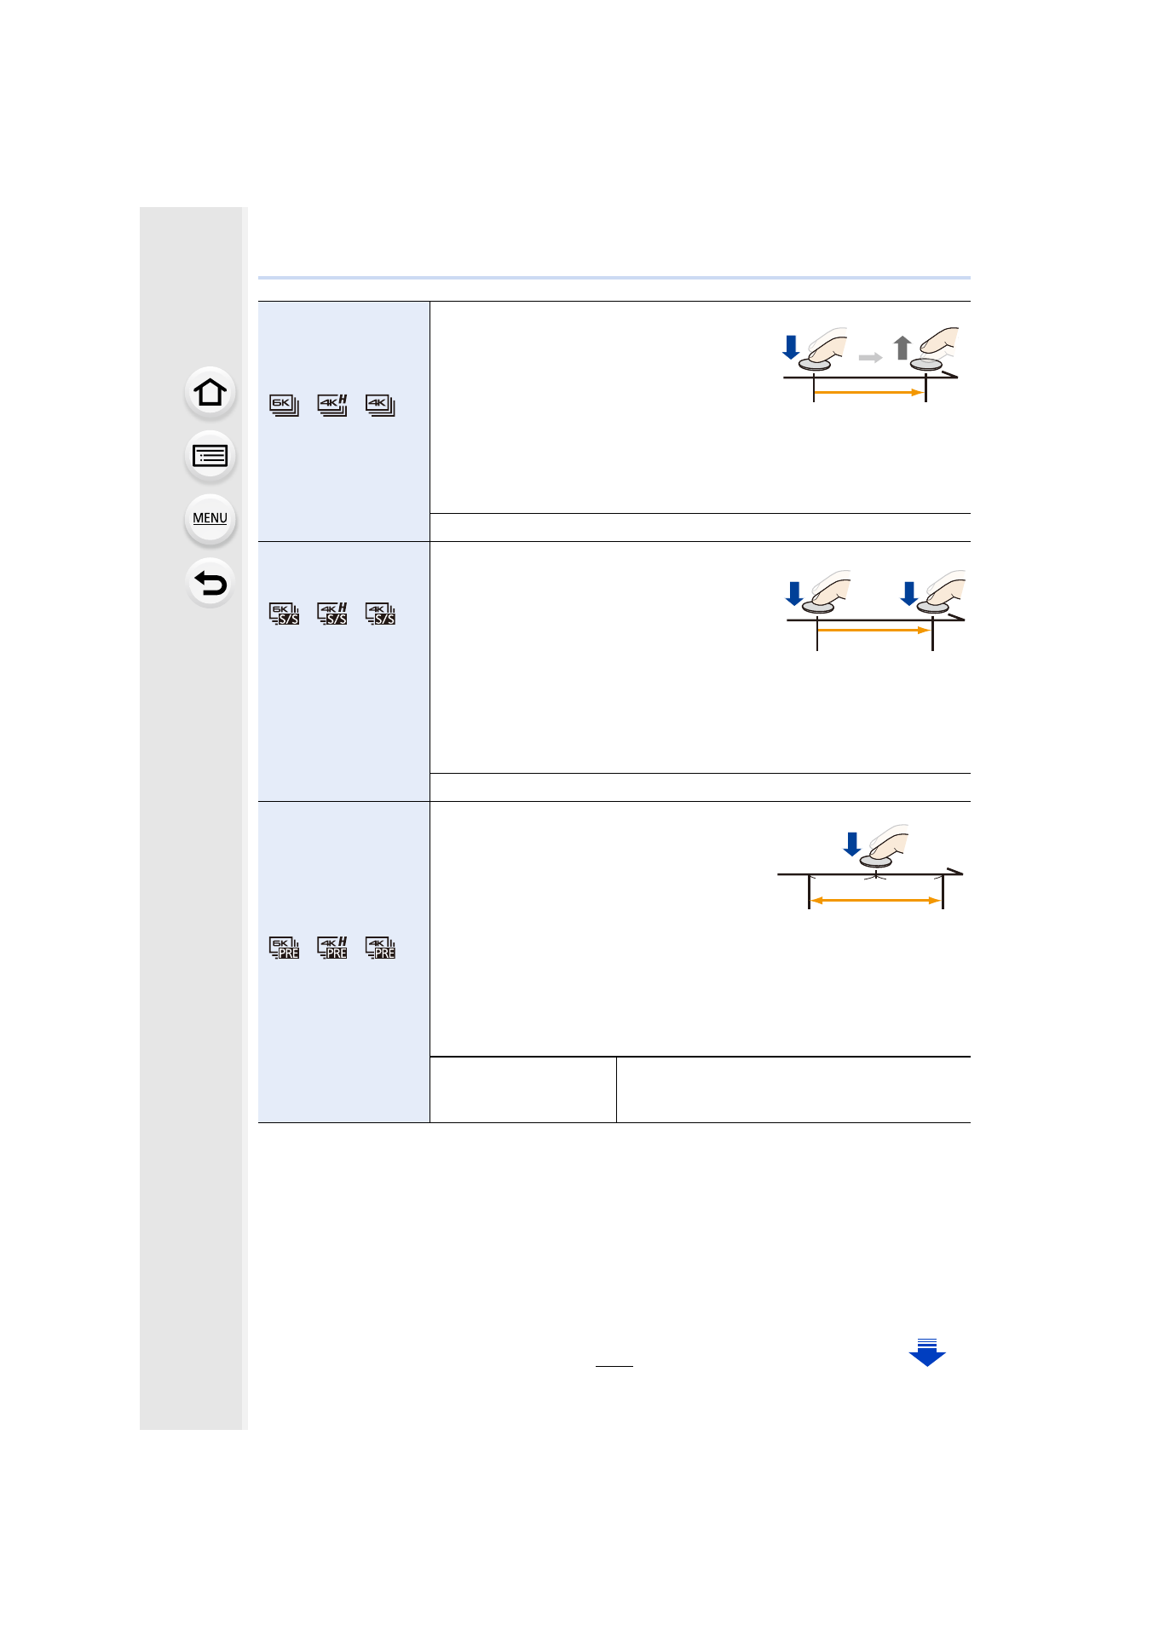The image size is (1159, 1637).
Task: Click the Home icon in sidebar
Action: 210,393
